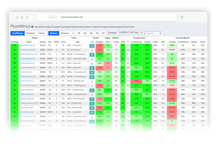Click 98% Bargain cell for Robbie Grossman

click(99, 54)
